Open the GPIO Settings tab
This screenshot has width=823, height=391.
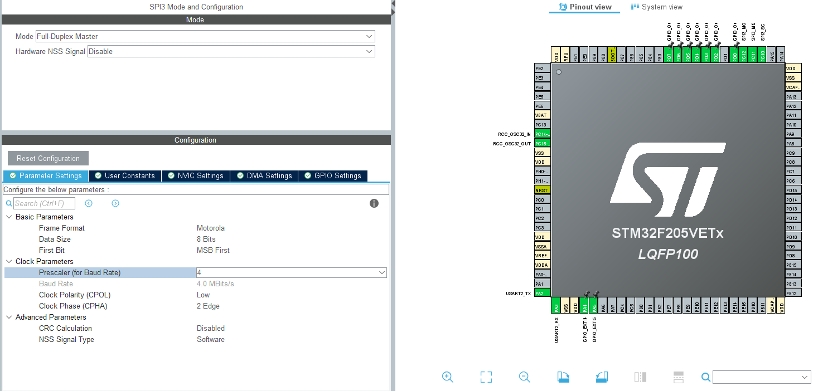332,175
